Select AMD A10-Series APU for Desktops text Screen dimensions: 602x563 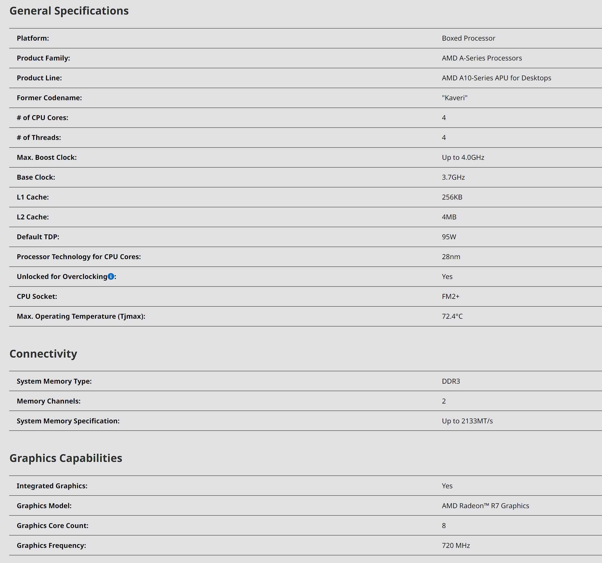pyautogui.click(x=496, y=78)
